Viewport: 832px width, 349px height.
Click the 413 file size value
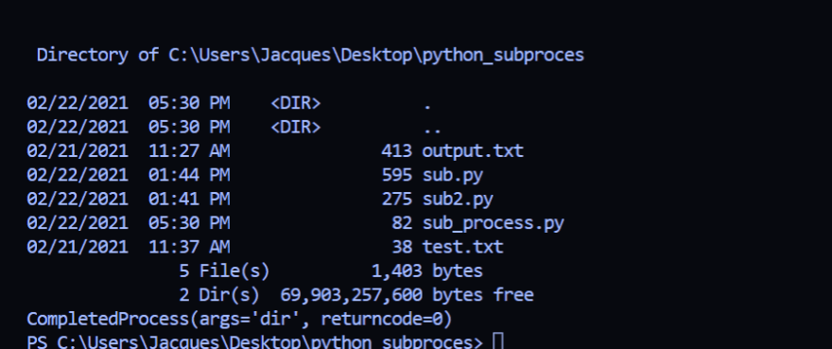point(396,151)
